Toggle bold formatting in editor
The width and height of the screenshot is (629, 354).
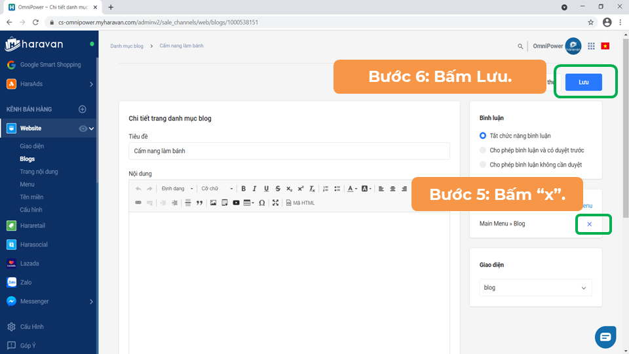[243, 189]
